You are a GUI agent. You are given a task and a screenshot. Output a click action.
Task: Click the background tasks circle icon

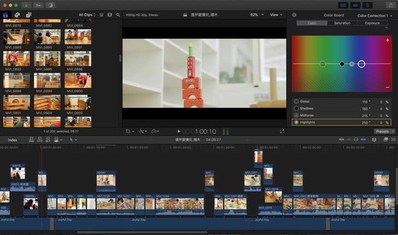pos(51,4)
